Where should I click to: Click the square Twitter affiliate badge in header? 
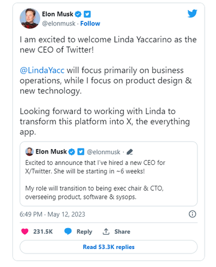pyautogui.click(x=87, y=14)
